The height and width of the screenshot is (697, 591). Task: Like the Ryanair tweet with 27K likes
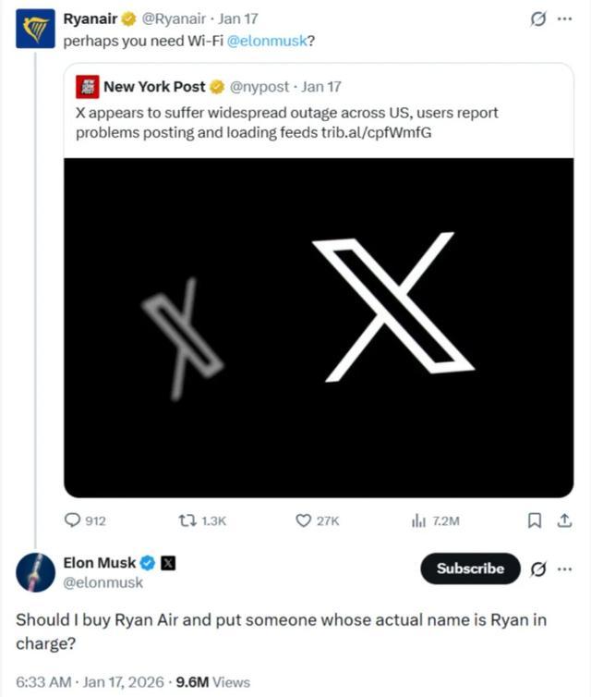coord(303,521)
